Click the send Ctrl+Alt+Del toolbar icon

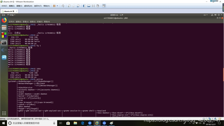tap(63, 6)
